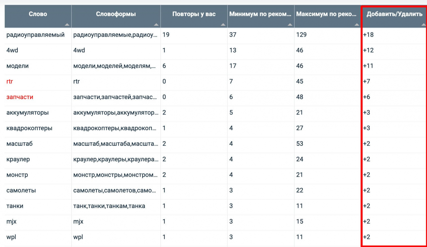The width and height of the screenshot is (427, 247).
Task: Select аккумуляторы in the Слово column
Action: coord(27,113)
